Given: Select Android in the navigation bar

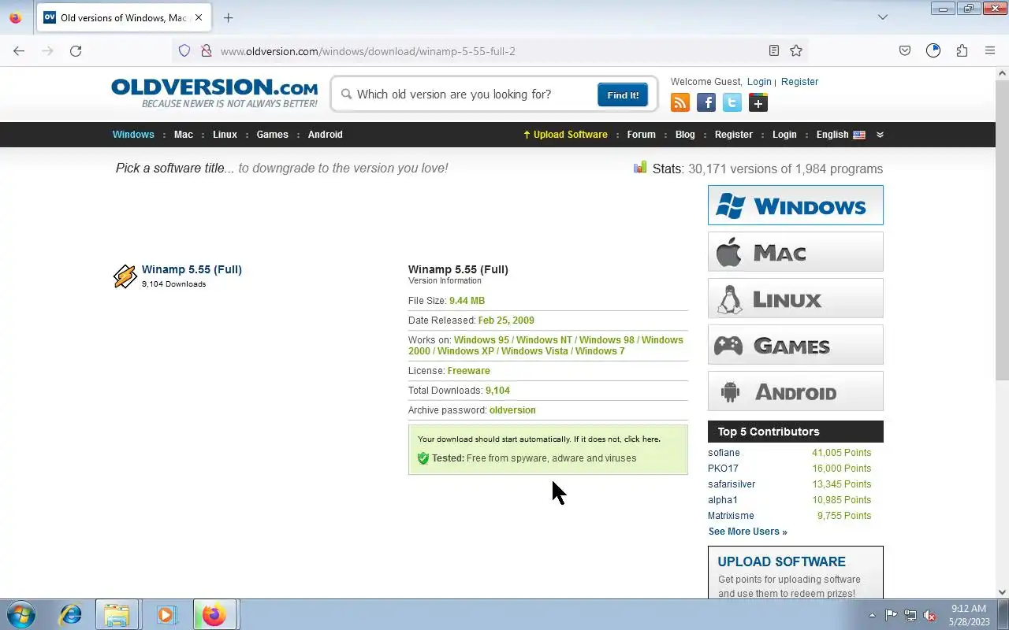Looking at the screenshot, I should click(x=326, y=135).
